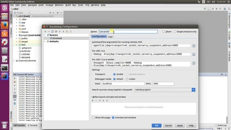Click the Name input field

(x=128, y=32)
